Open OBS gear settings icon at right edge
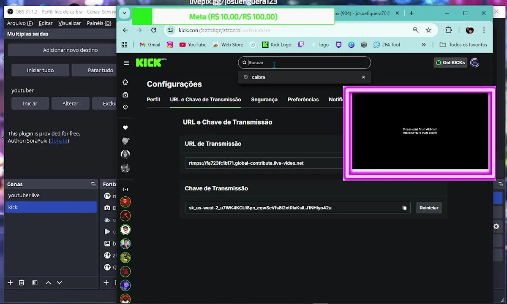The height and width of the screenshot is (304, 507). tap(496, 226)
